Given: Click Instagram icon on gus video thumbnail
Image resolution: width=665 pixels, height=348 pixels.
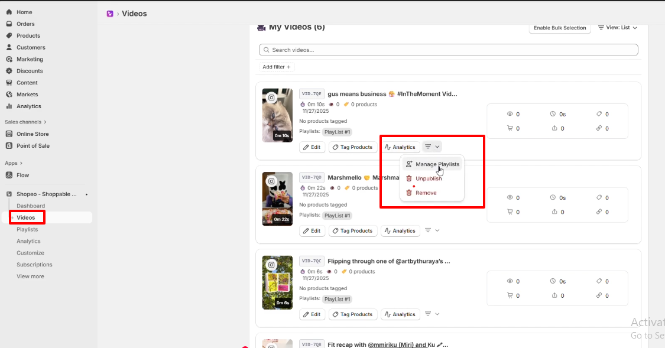Looking at the screenshot, I should point(271,98).
